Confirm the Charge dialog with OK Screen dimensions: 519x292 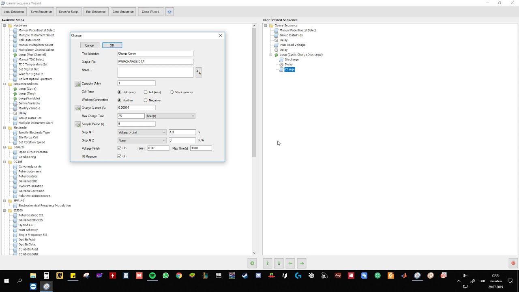pyautogui.click(x=112, y=45)
